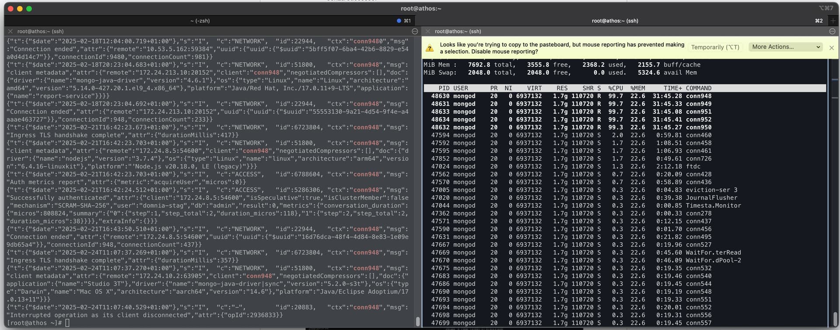840x330 pixels.
Task: Close the left ssh split pane
Action: coord(10,31)
